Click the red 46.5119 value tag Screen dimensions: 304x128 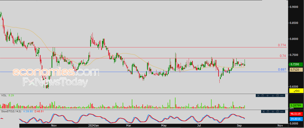296,114
